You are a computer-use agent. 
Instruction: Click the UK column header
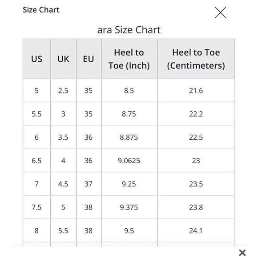point(63,59)
